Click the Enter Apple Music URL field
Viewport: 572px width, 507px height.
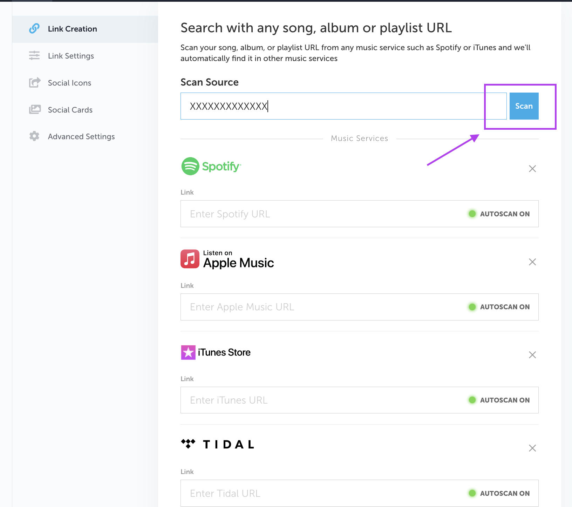pos(360,307)
